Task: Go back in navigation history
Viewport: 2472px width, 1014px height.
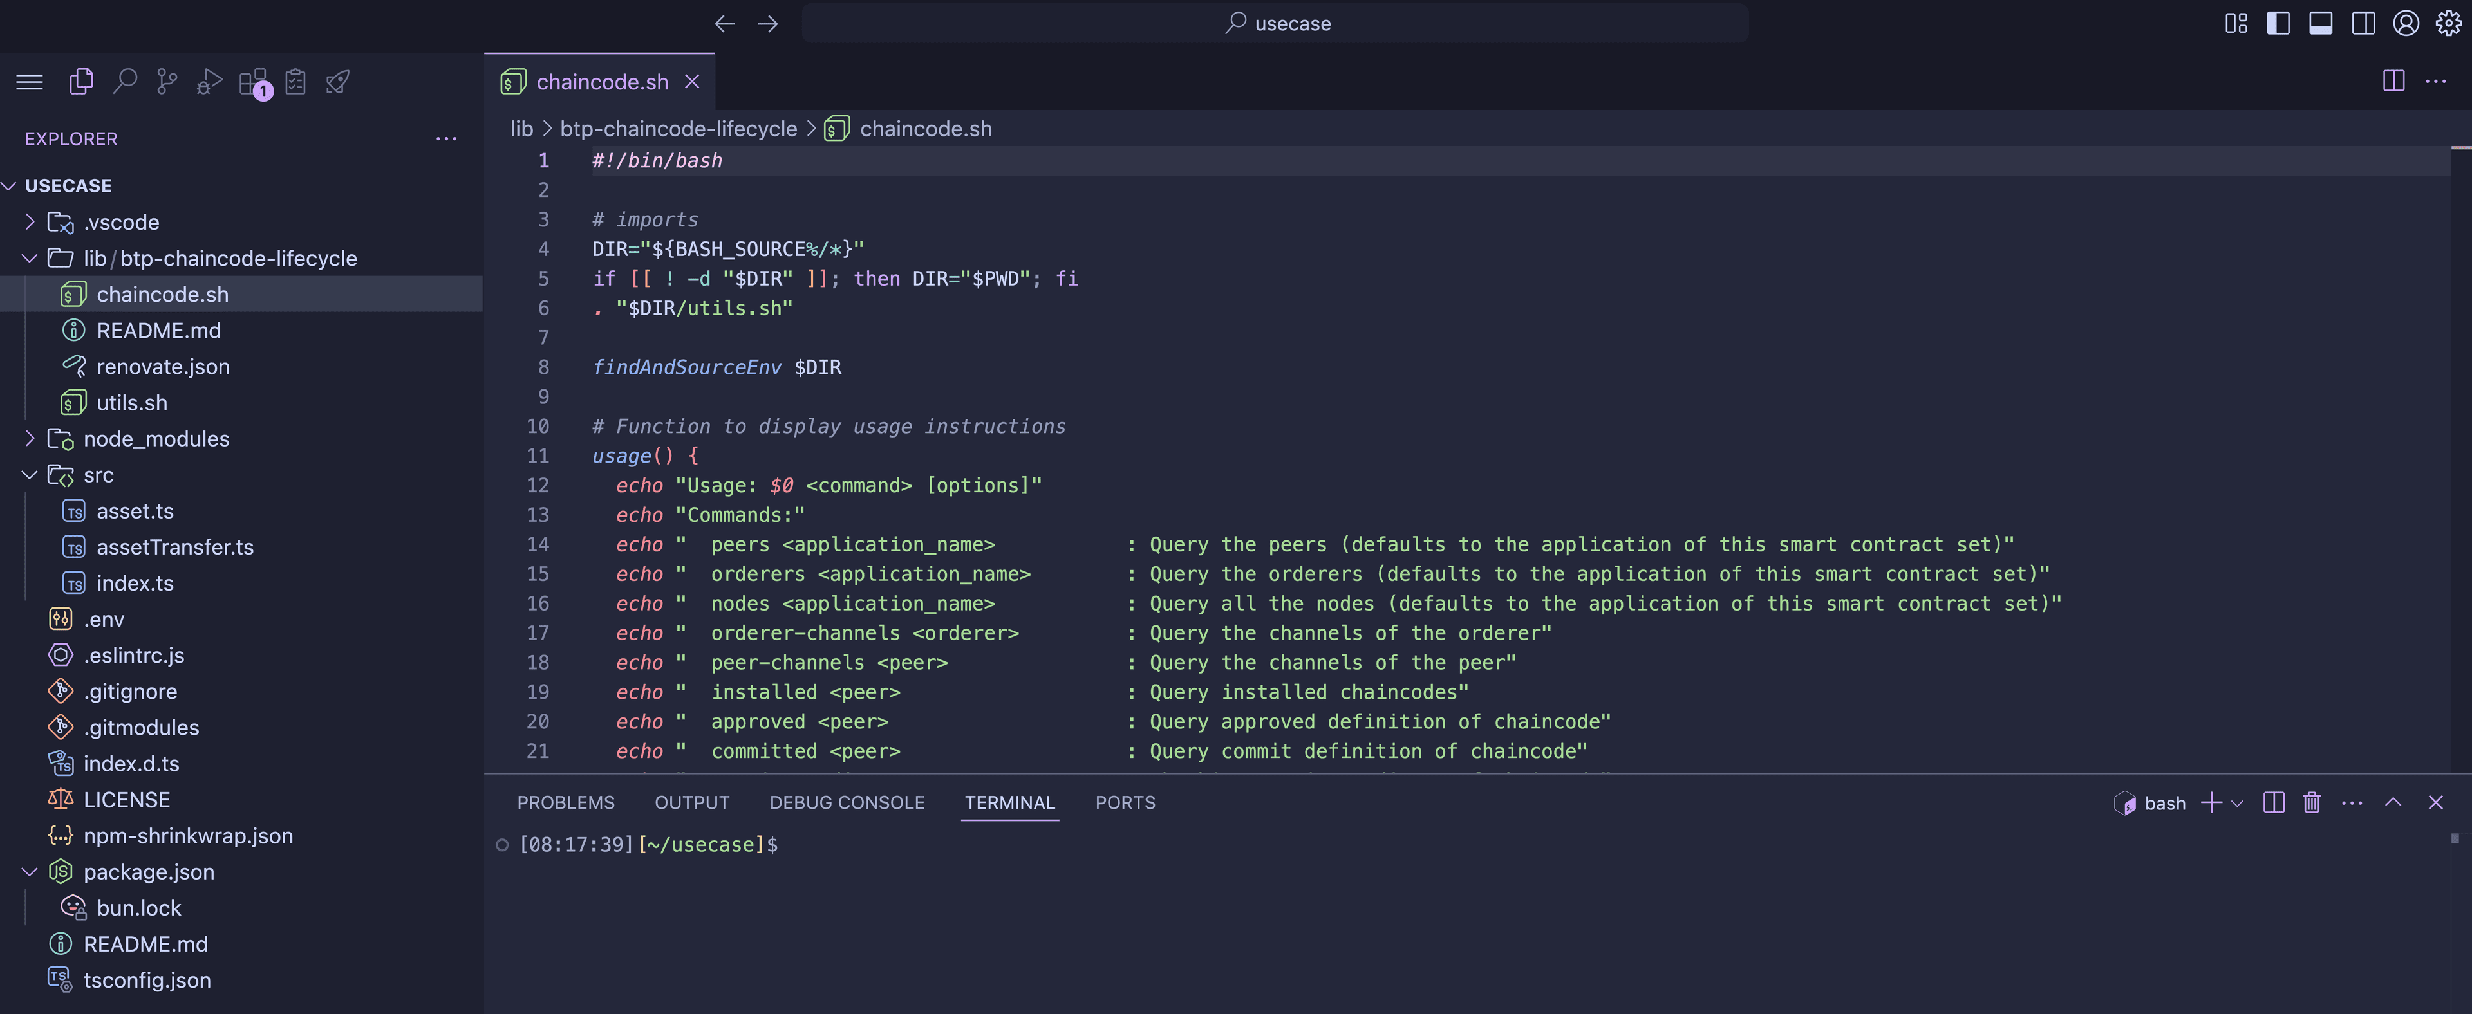Action: pos(724,24)
